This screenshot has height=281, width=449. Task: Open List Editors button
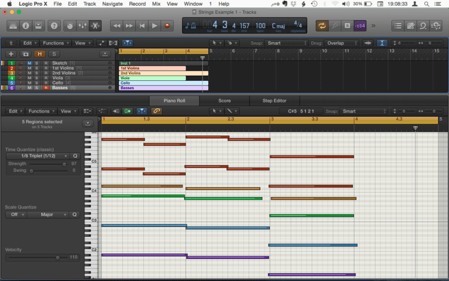[x=398, y=26]
